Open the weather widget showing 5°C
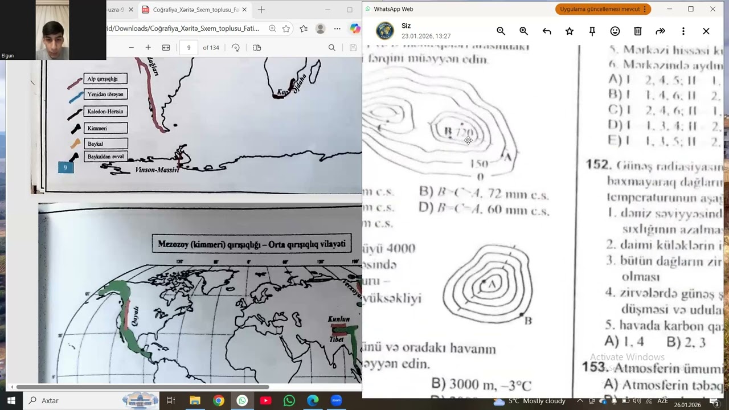729x410 pixels. pos(530,401)
